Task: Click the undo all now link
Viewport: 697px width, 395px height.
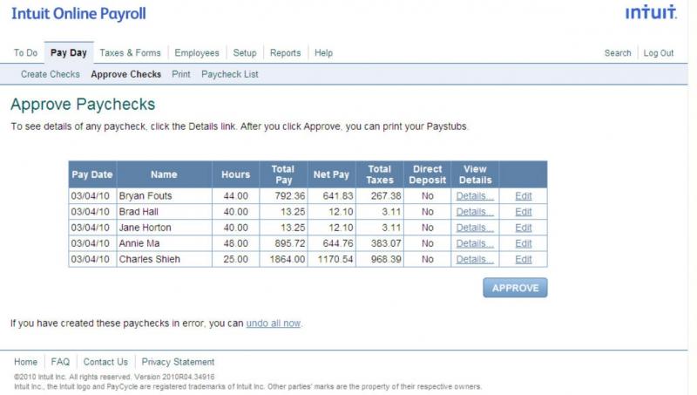Action: [x=274, y=323]
